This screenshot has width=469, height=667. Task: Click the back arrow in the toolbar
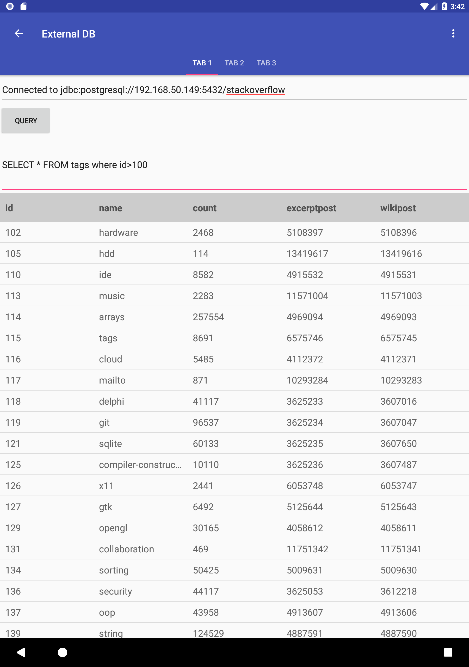(x=19, y=33)
